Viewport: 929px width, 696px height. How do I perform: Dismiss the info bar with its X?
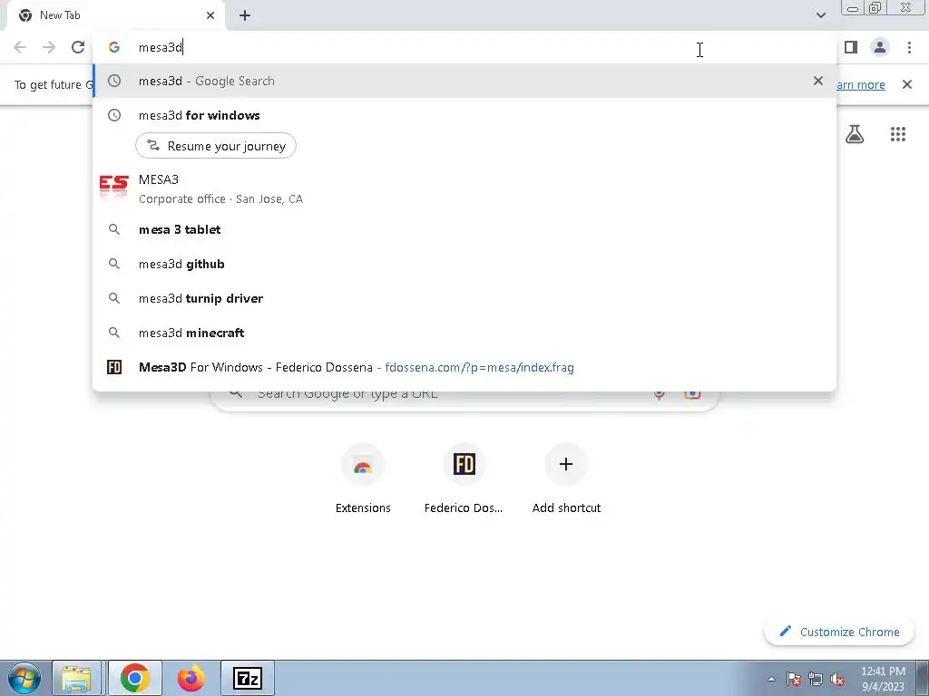tap(907, 84)
